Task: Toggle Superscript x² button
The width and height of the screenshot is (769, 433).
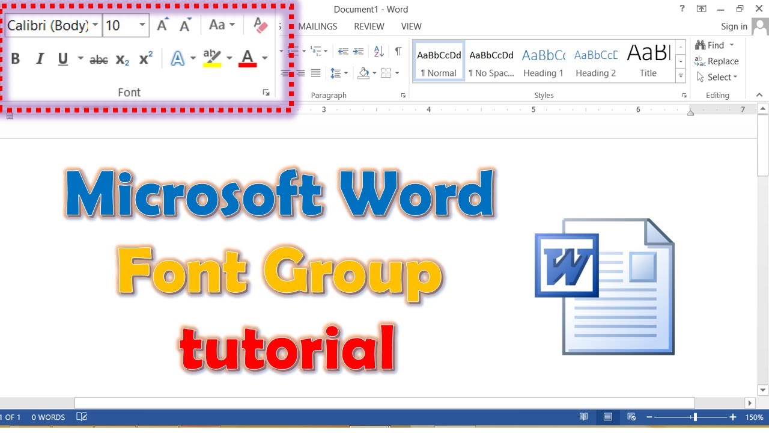Action: 146,58
